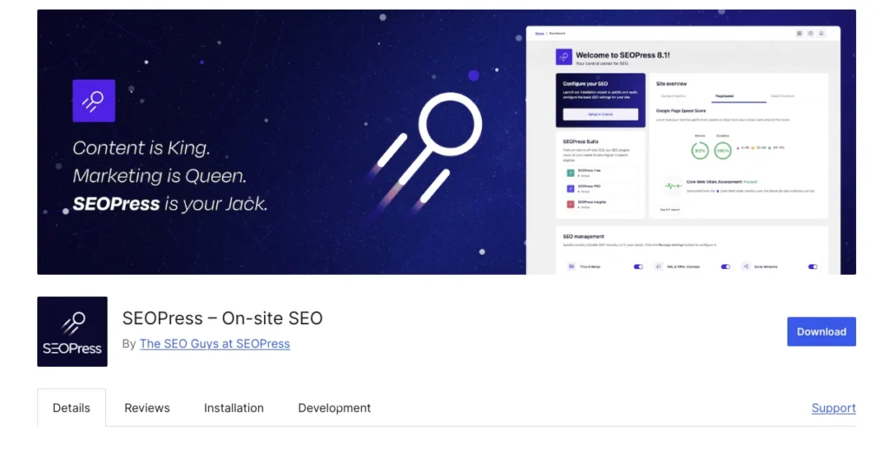This screenshot has width=889, height=450.
Task: Open the Reviews tab
Action: click(147, 408)
